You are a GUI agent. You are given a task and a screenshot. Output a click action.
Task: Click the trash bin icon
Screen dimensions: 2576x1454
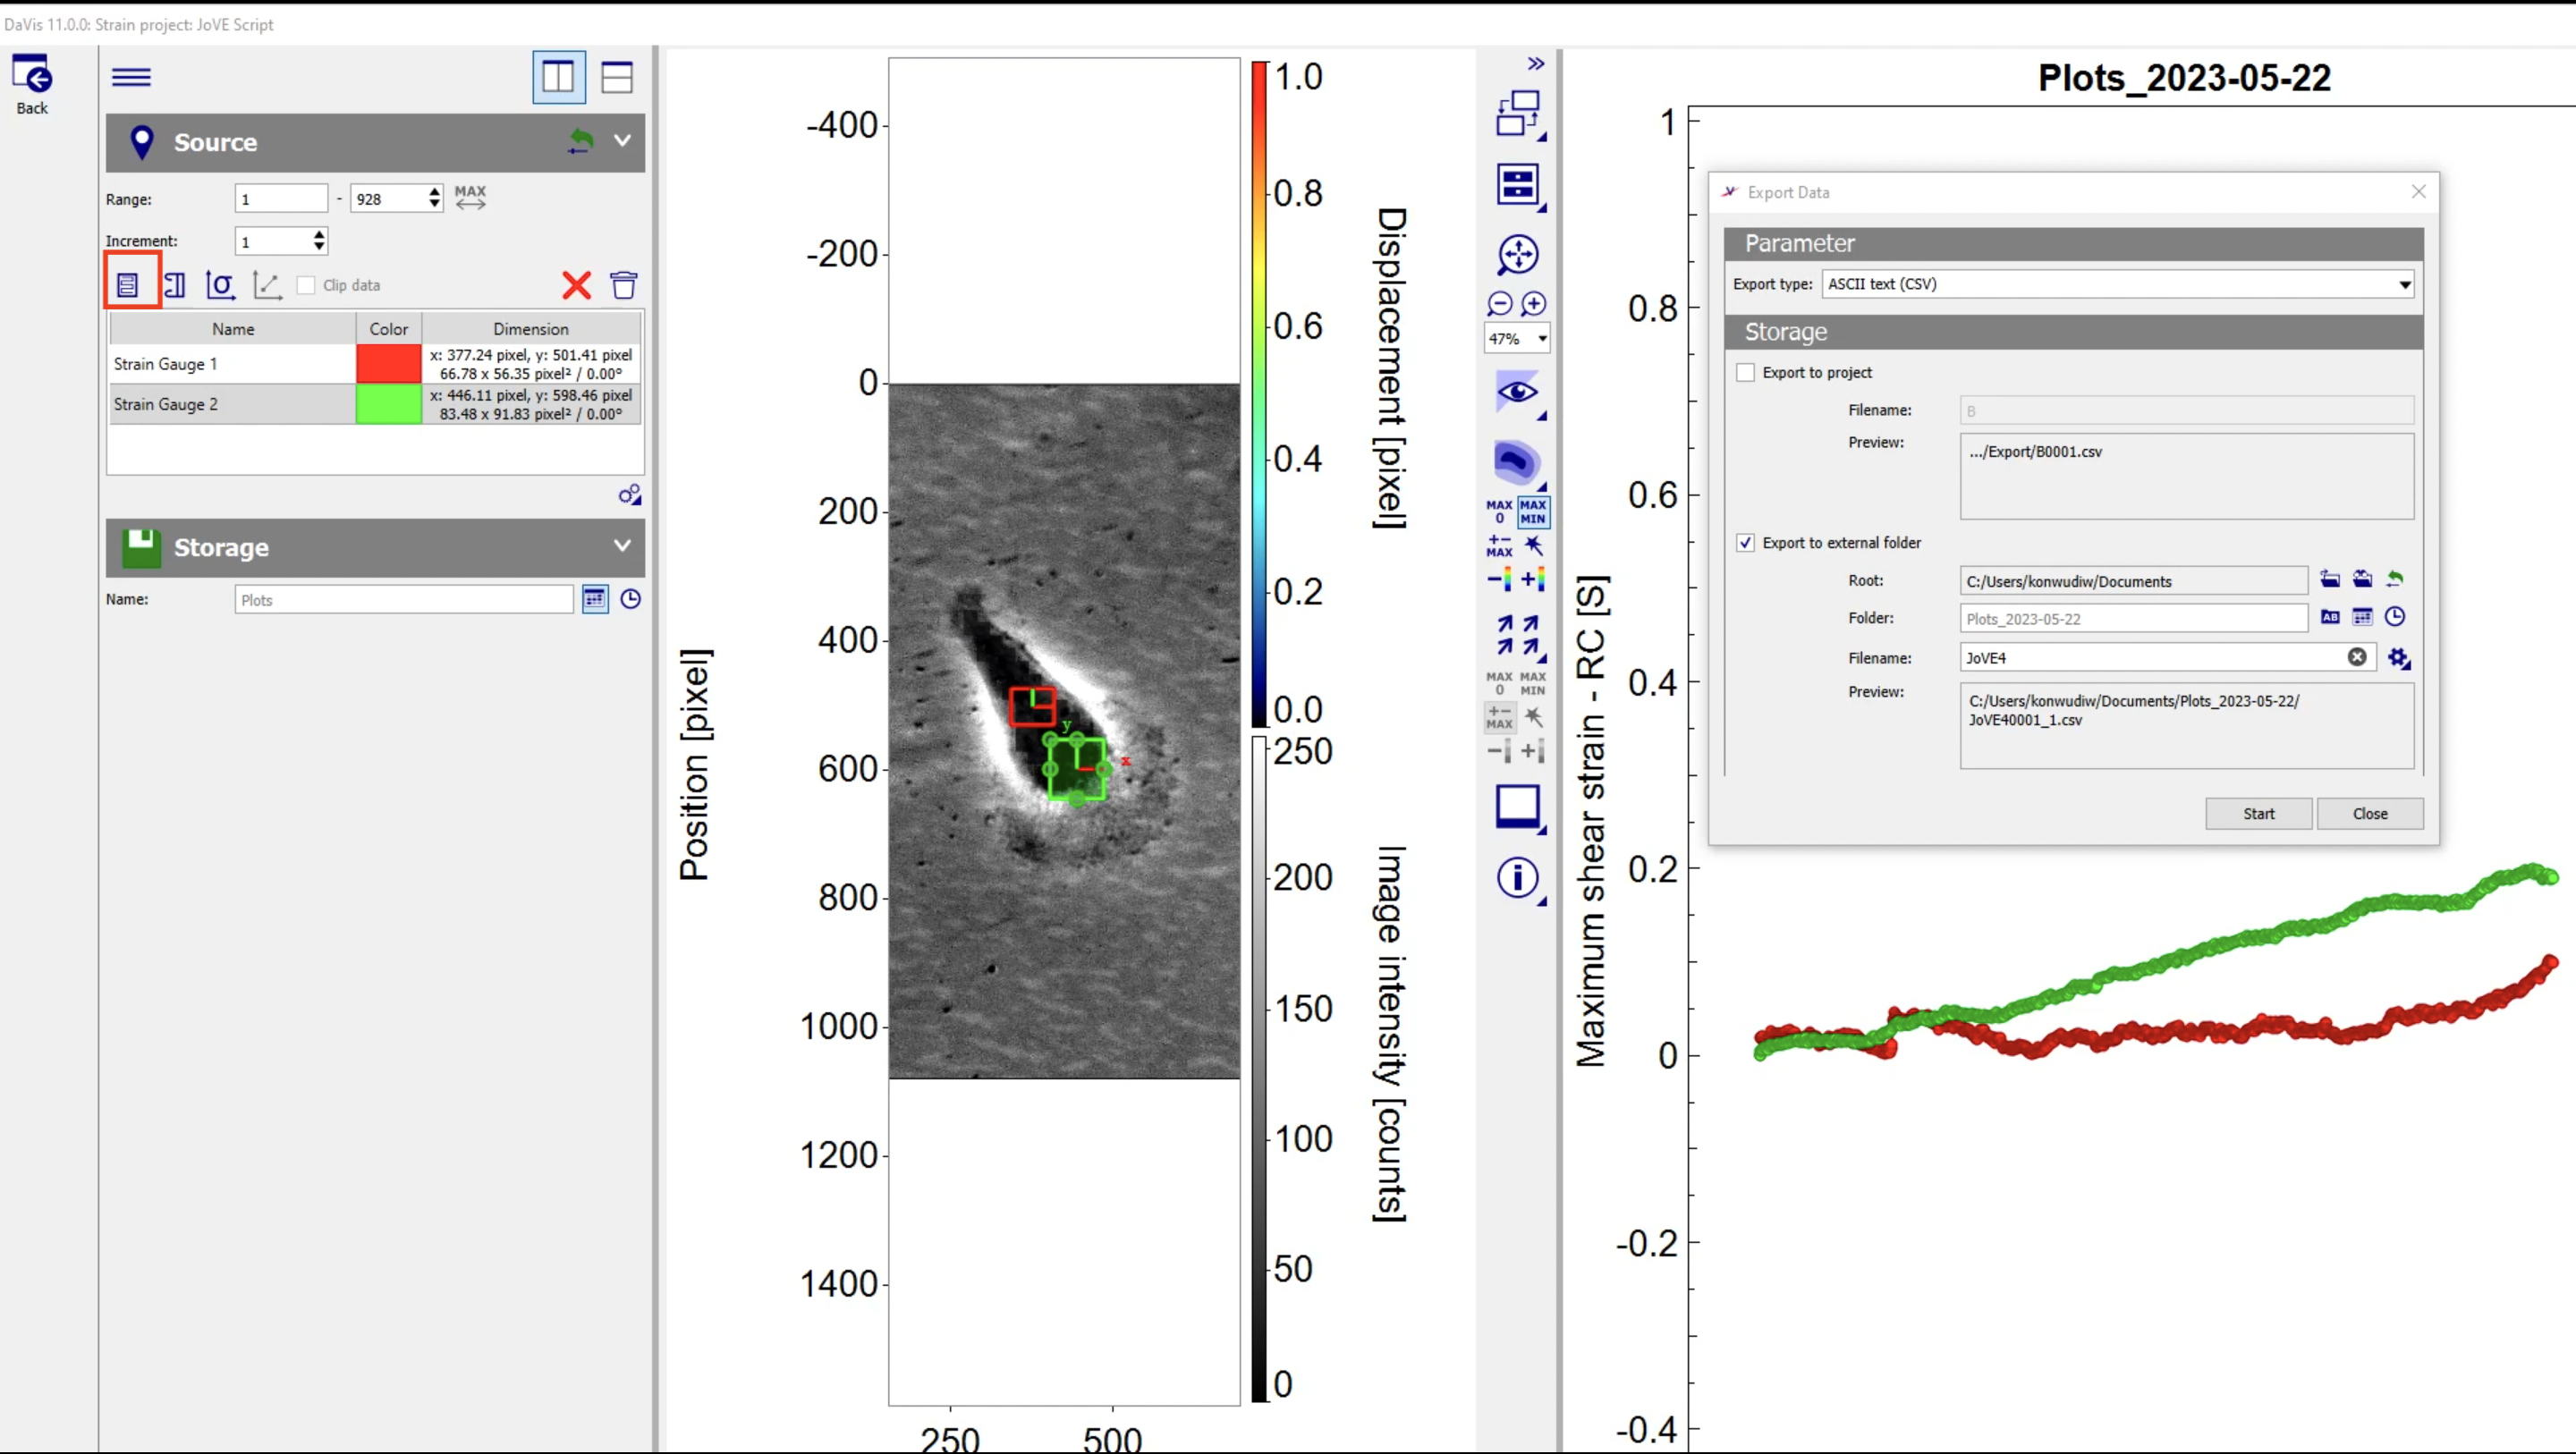623,285
